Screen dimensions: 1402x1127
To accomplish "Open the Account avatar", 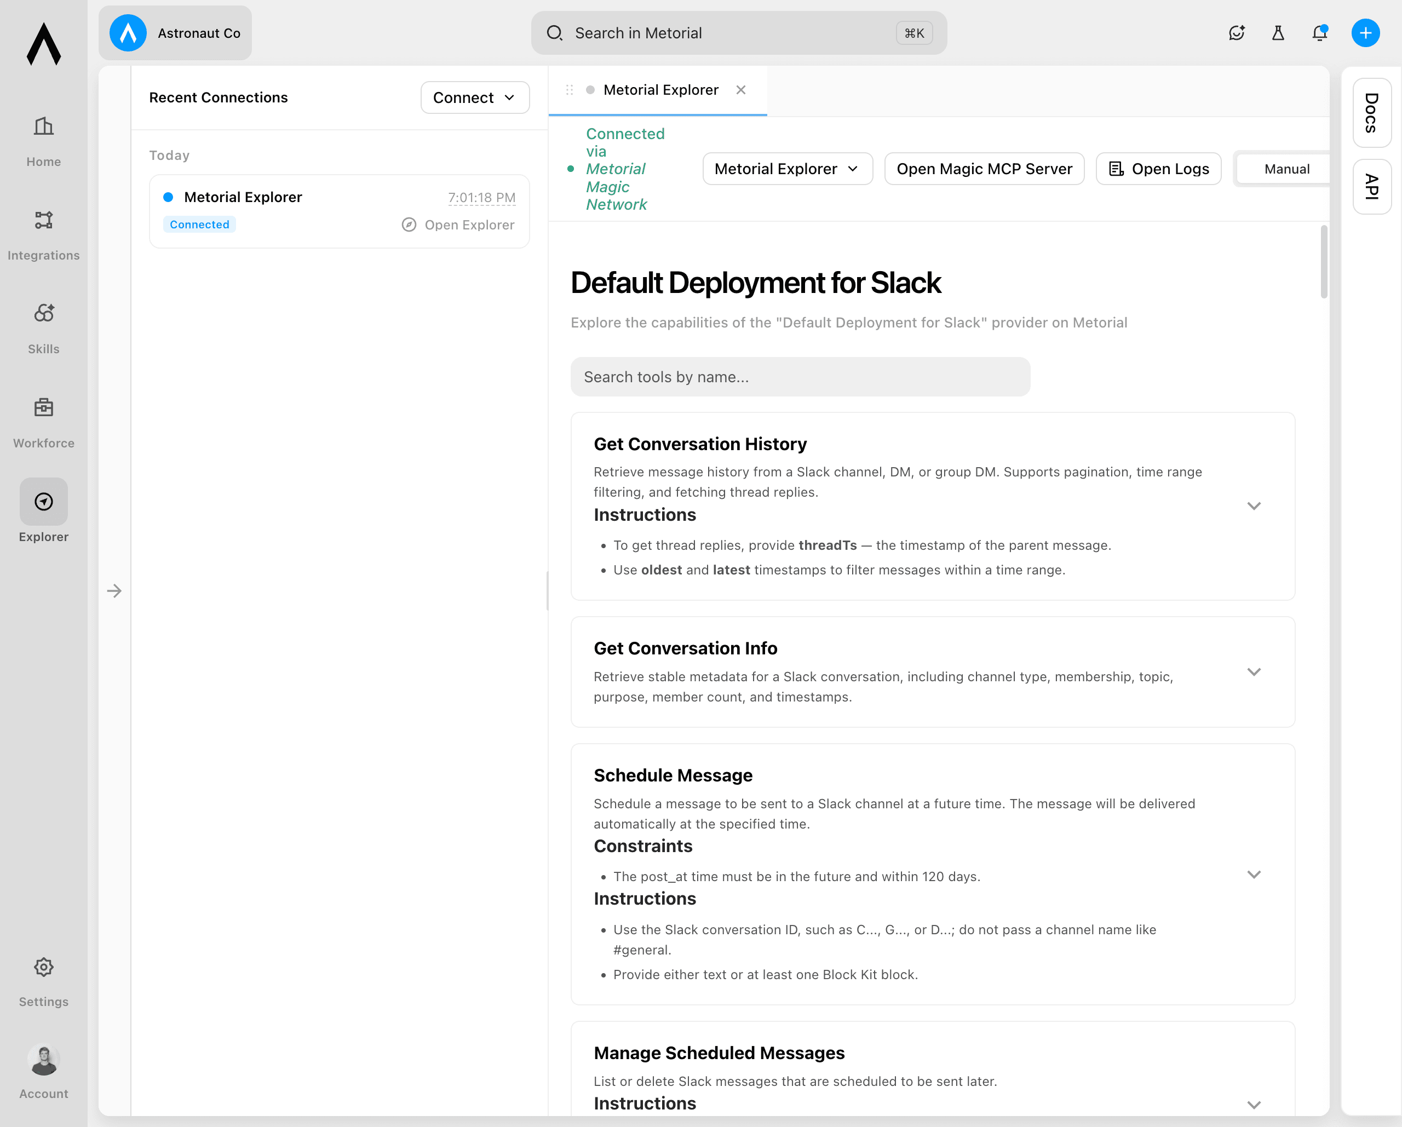I will (x=44, y=1060).
